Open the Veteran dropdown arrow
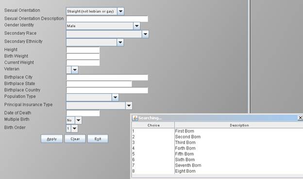This screenshot has height=179, width=303. 75,70
